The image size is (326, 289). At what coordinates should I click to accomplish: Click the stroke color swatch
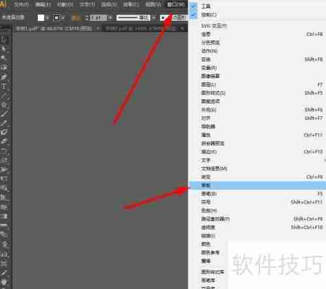coord(57,18)
